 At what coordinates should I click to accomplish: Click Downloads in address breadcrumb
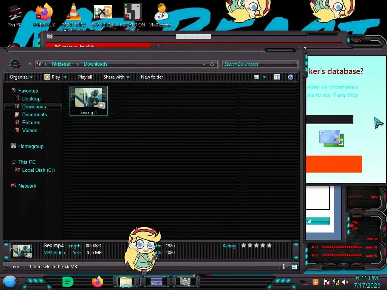click(x=96, y=64)
